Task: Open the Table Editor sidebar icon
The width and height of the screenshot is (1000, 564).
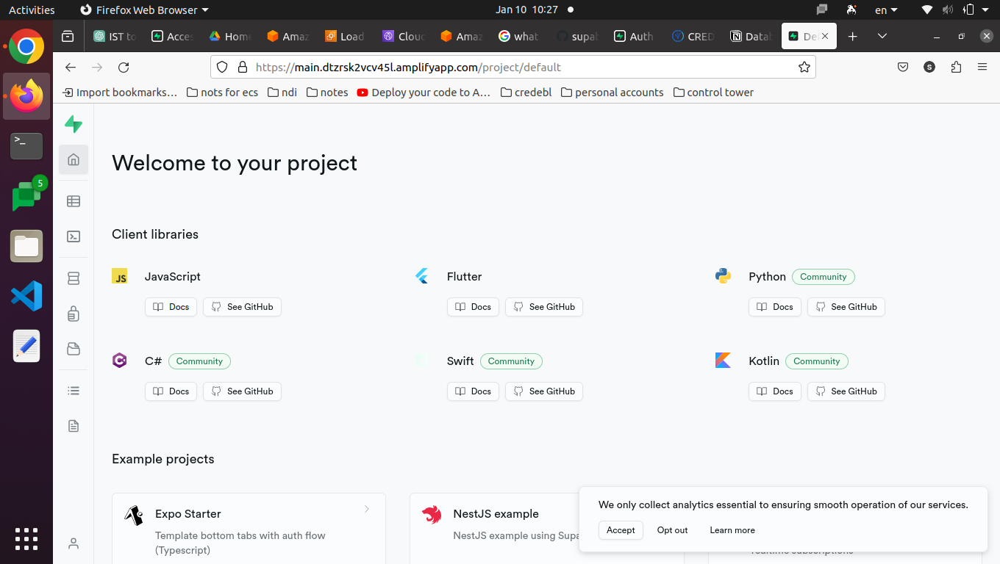Action: pyautogui.click(x=74, y=201)
